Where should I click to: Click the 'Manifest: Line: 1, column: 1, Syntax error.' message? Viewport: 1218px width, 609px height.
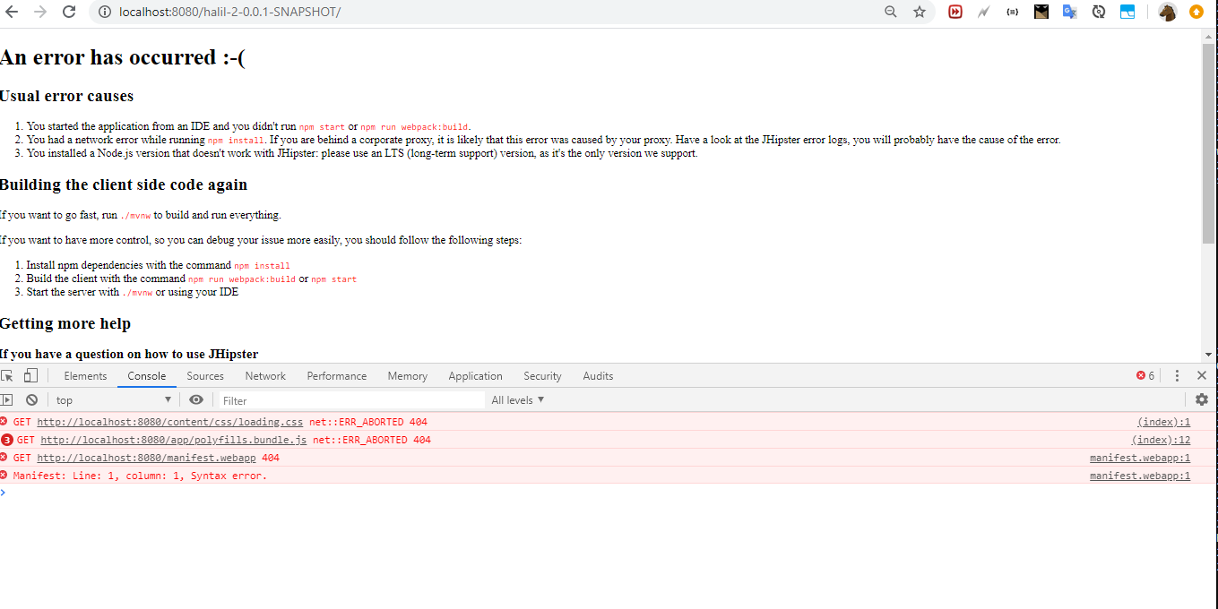(x=140, y=476)
